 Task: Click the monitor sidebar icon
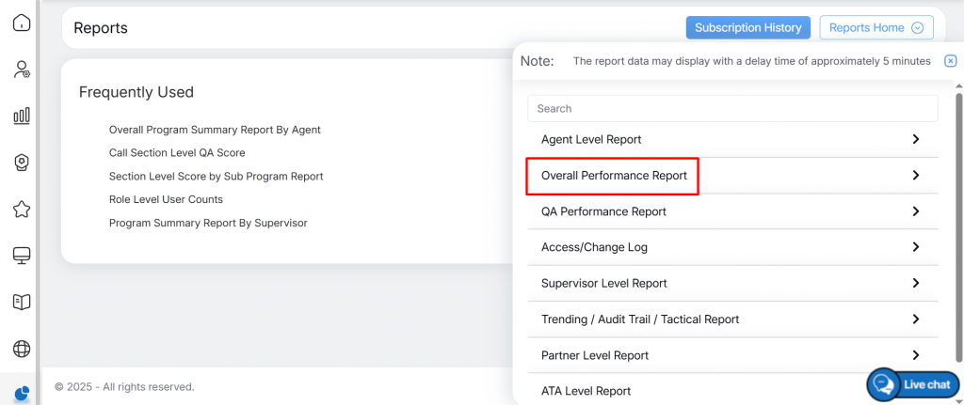[x=21, y=256]
